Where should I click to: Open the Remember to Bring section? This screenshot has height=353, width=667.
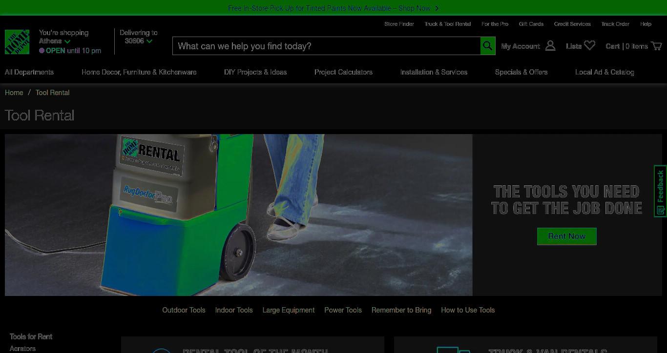coord(401,310)
